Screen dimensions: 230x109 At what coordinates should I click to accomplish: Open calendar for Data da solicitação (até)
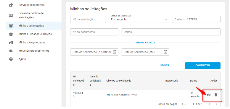pyautogui.click(x=165, y=52)
